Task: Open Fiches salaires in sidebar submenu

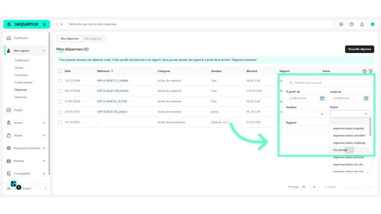Action: (23, 82)
